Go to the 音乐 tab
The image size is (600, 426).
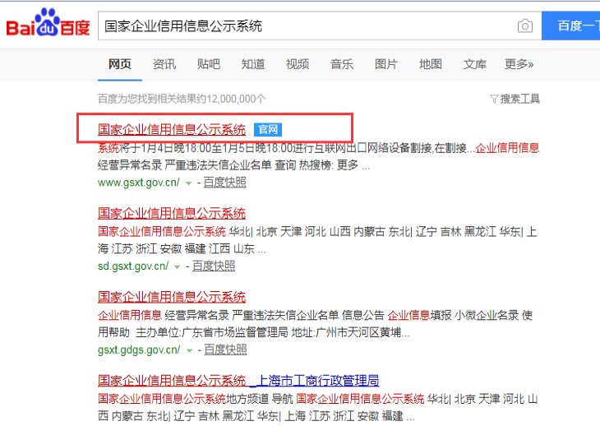(x=342, y=64)
